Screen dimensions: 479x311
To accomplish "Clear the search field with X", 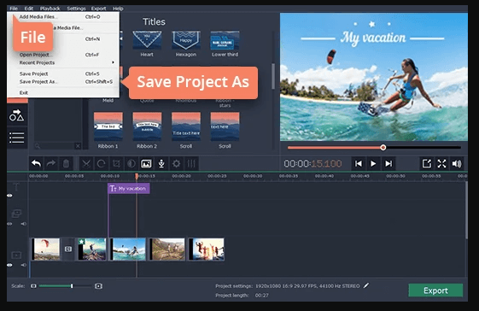I will tap(78, 146).
